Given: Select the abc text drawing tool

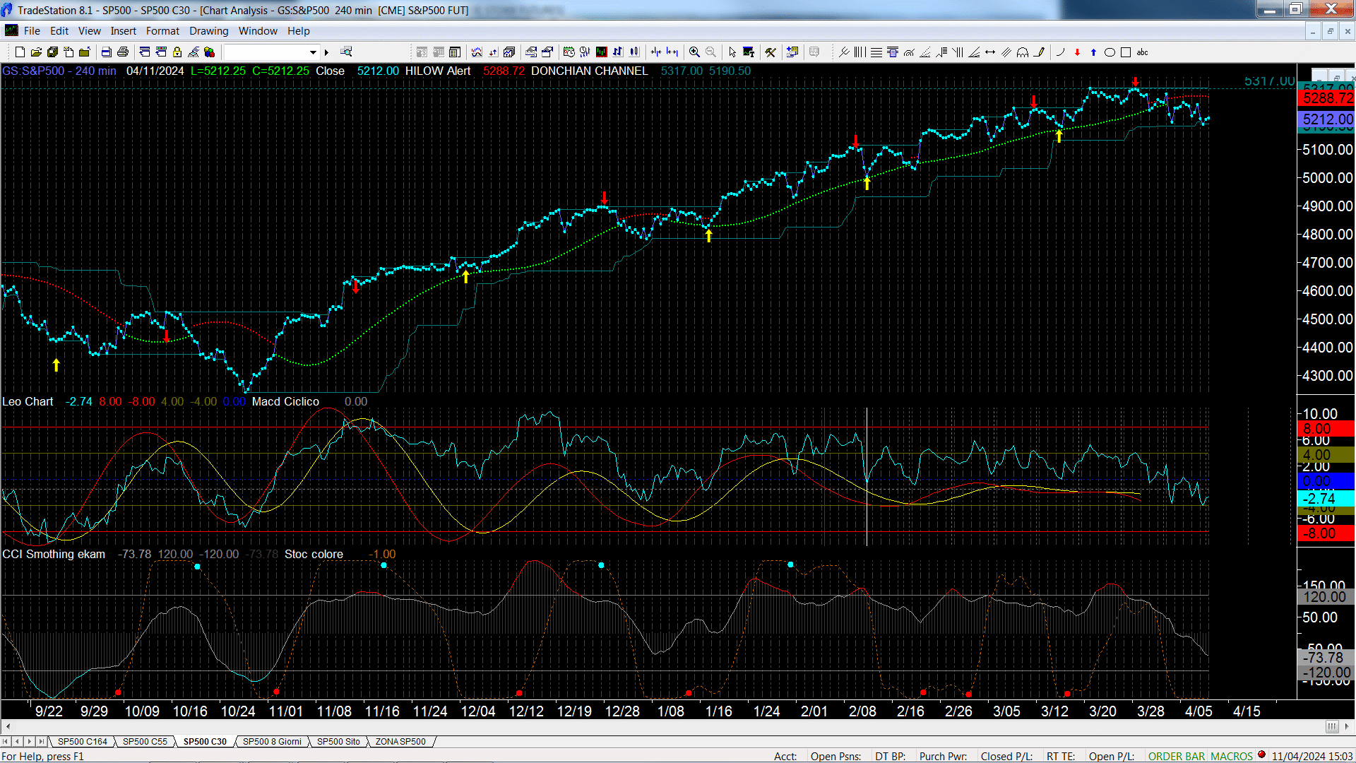Looking at the screenshot, I should pos(1143,52).
